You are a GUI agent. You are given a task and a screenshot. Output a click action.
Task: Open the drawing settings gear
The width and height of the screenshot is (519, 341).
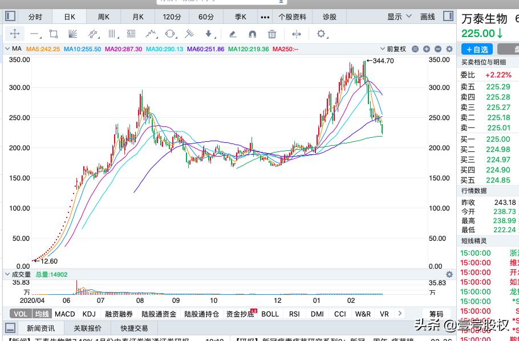[x=322, y=34]
